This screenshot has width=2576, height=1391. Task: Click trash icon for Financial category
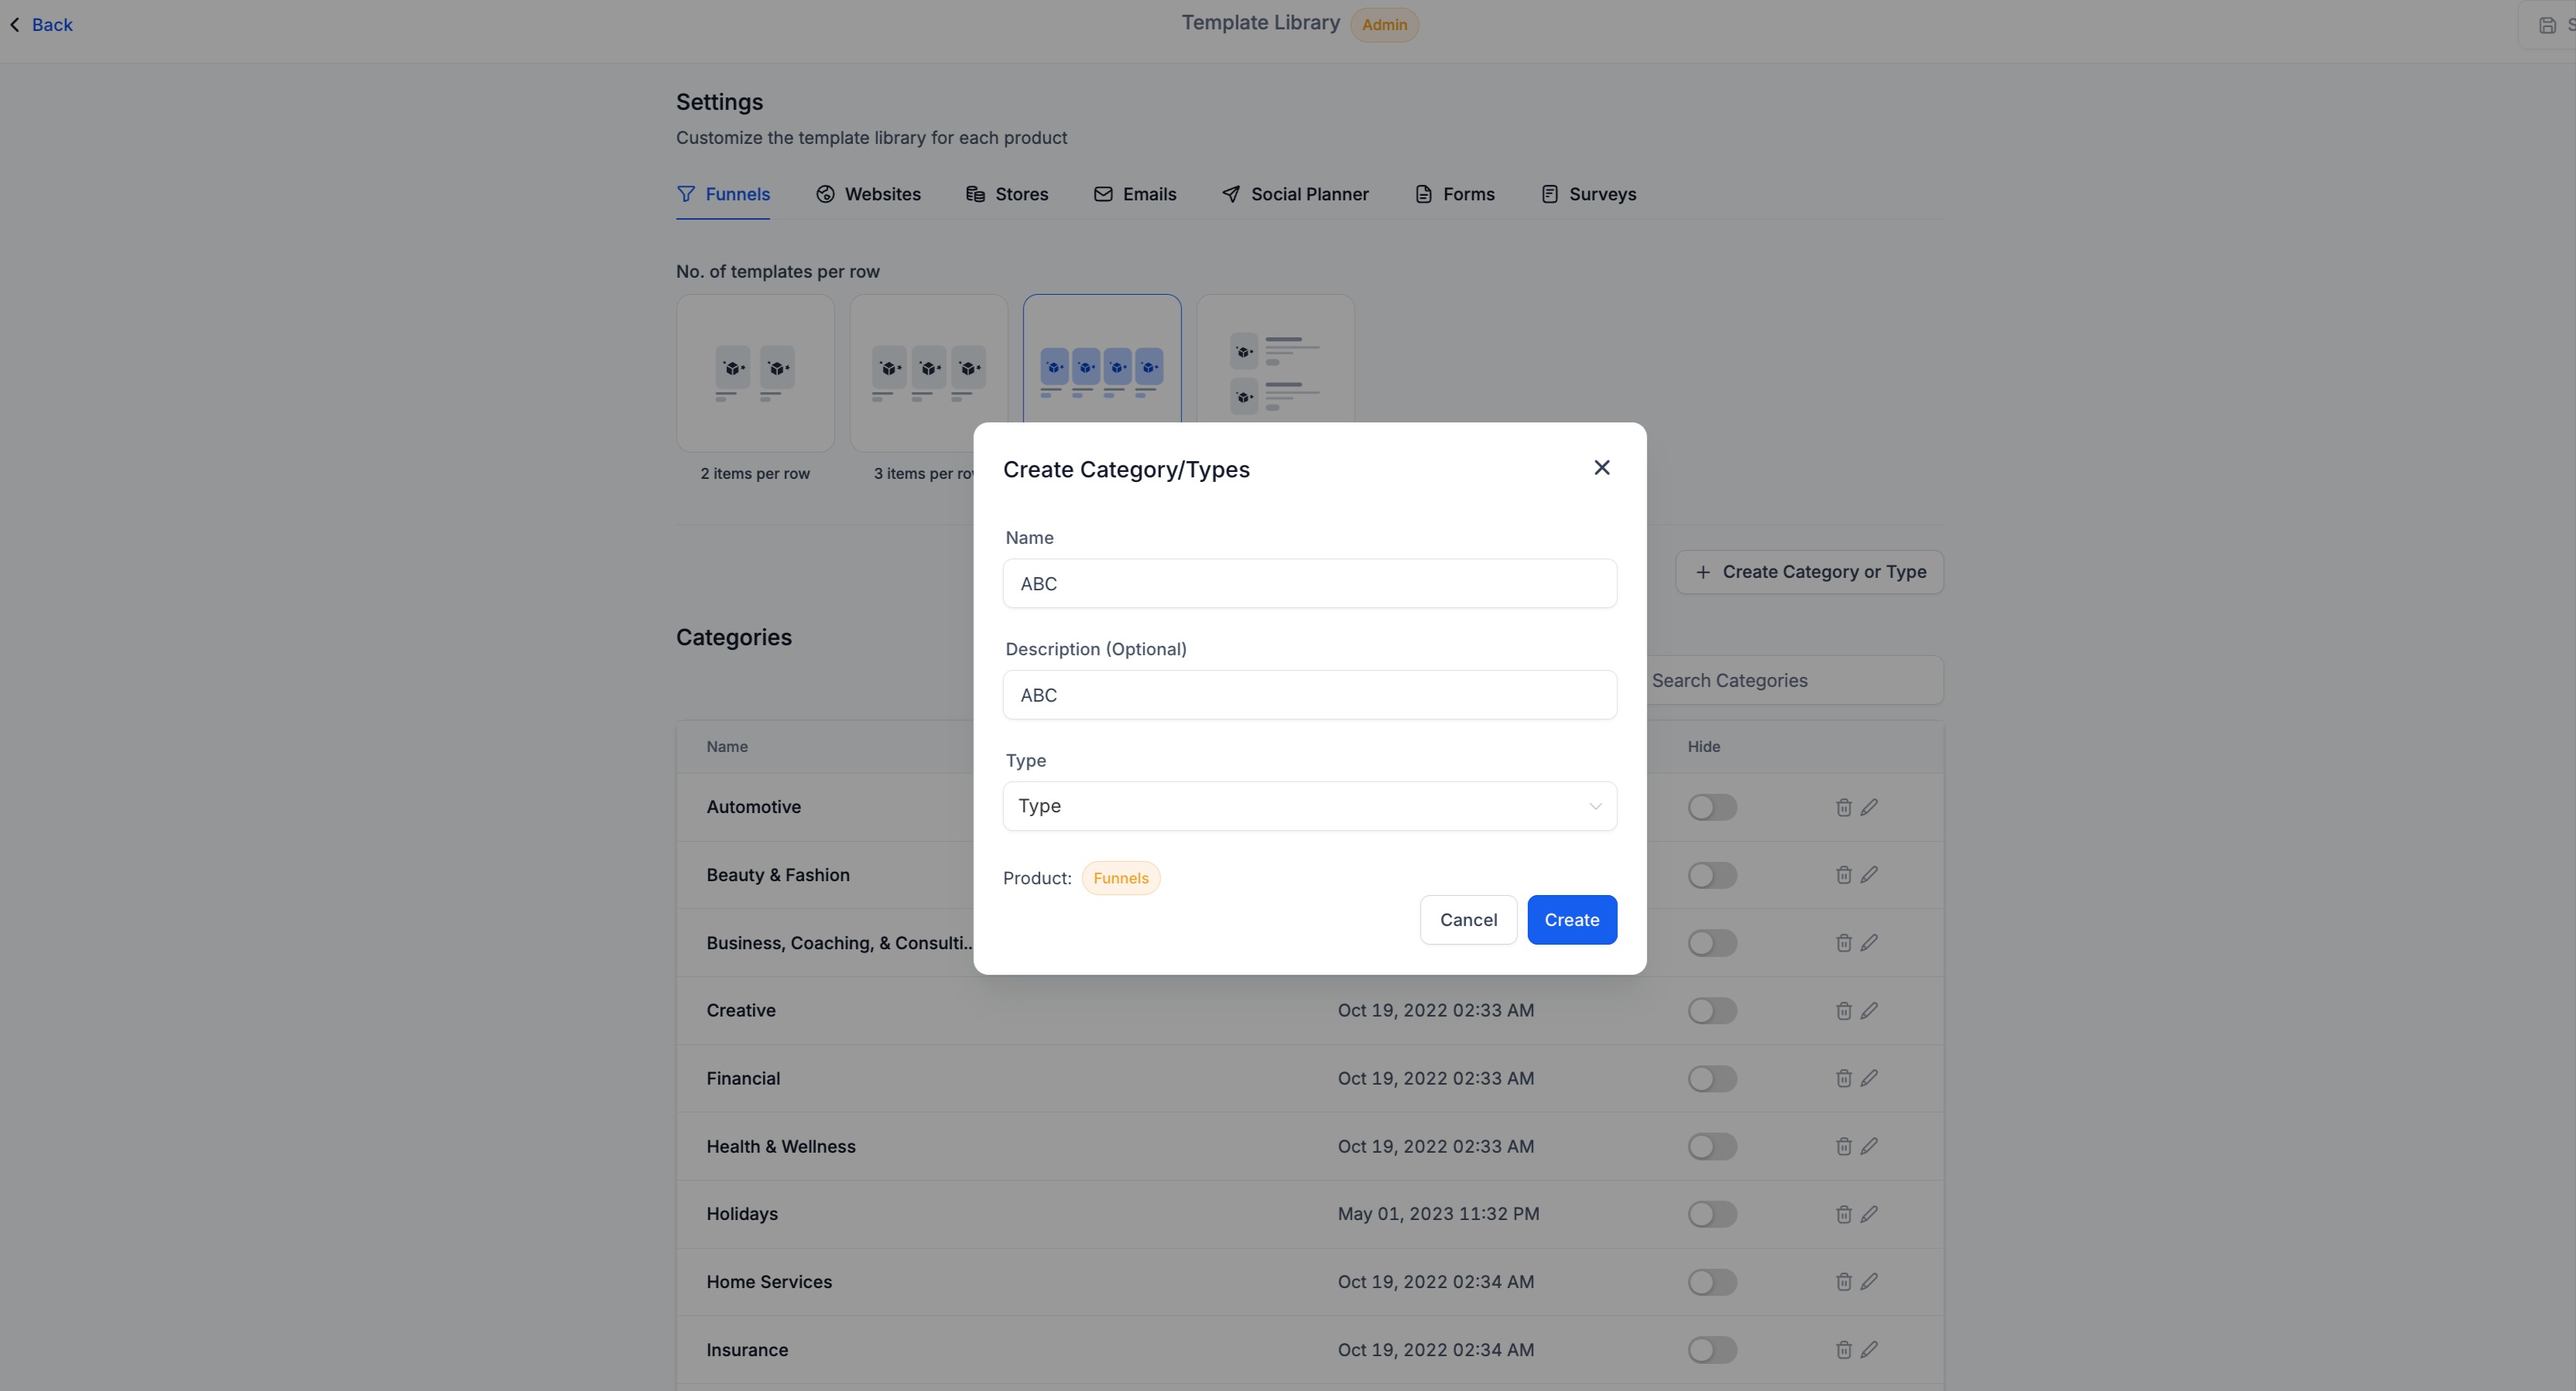coord(1843,1078)
